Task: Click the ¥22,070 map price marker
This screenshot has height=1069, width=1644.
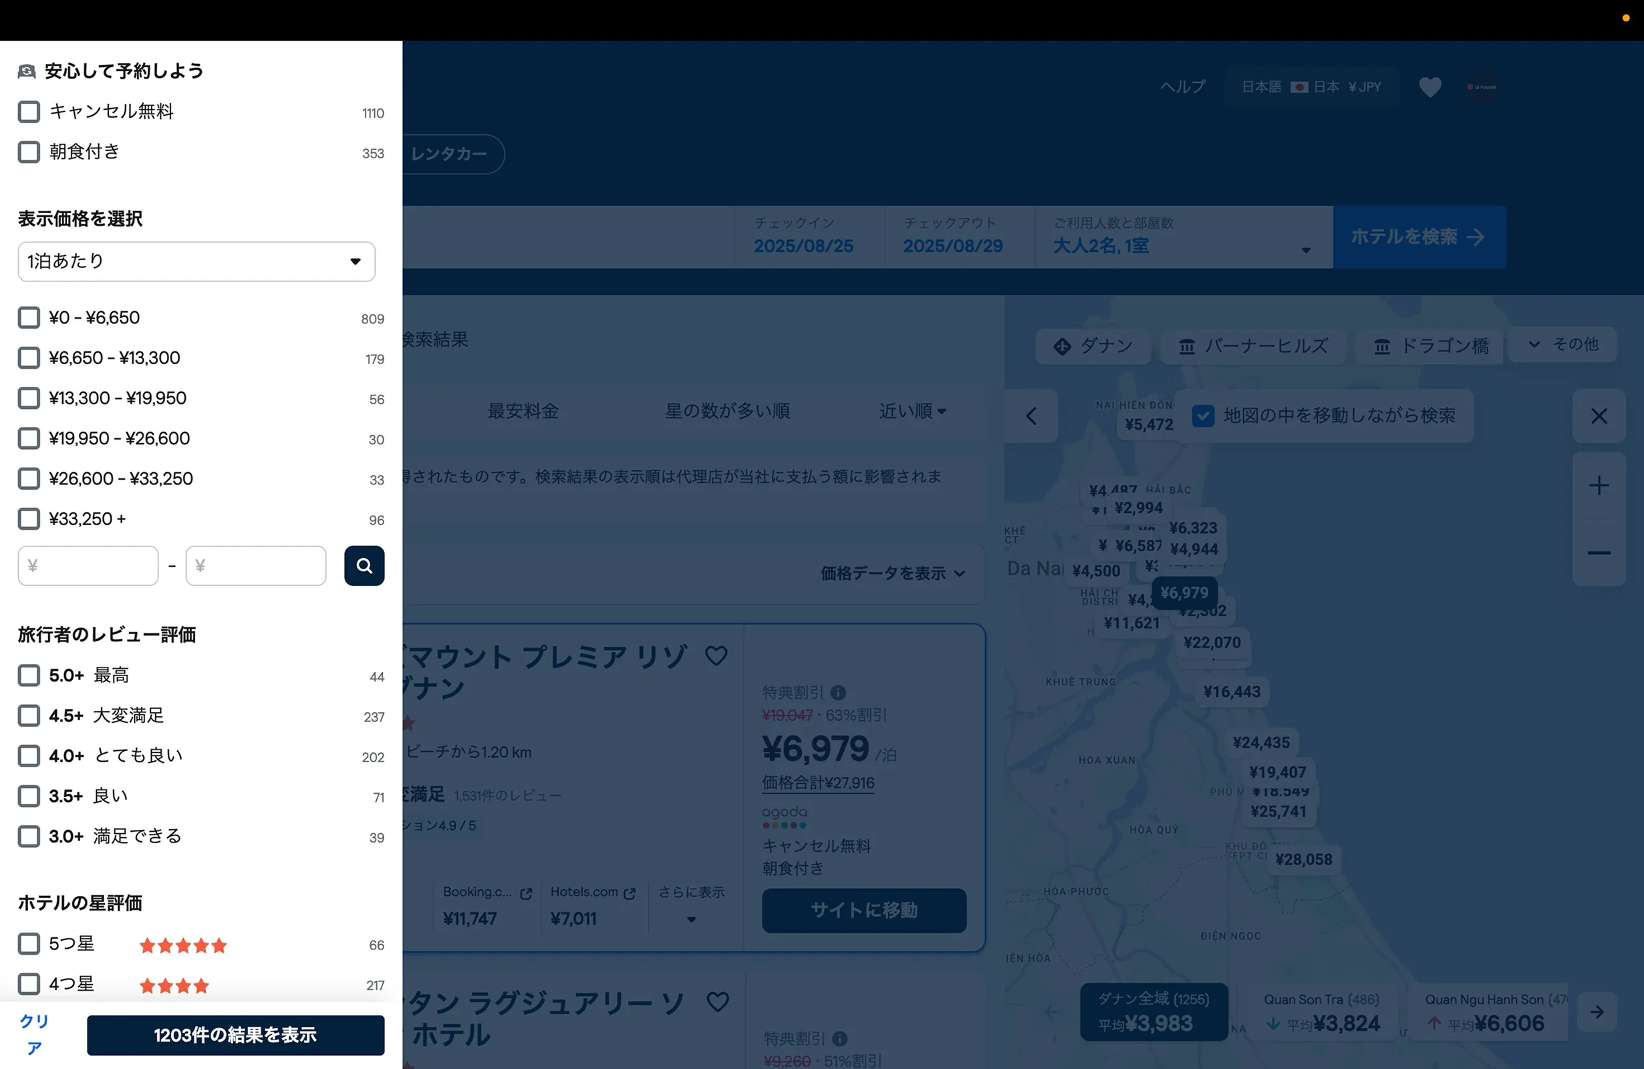Action: [x=1212, y=642]
